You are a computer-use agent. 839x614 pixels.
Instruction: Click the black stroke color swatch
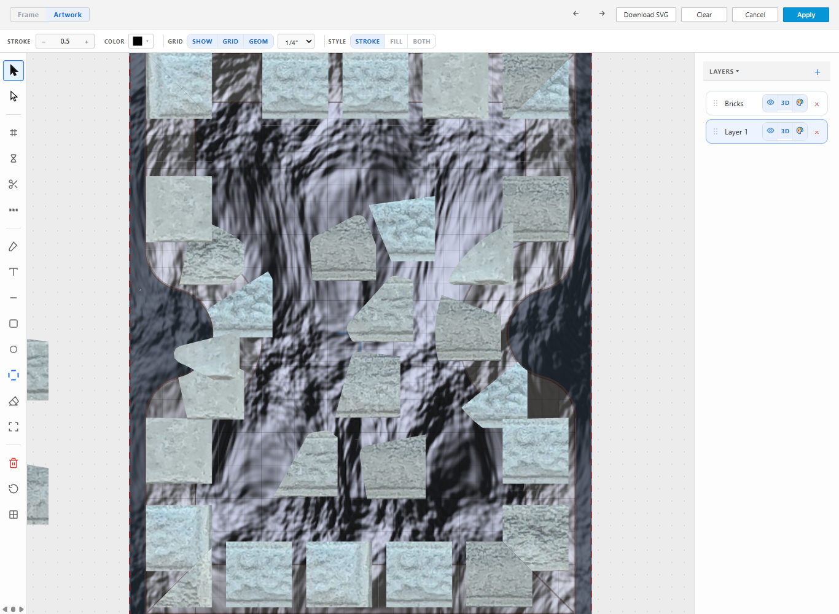138,41
